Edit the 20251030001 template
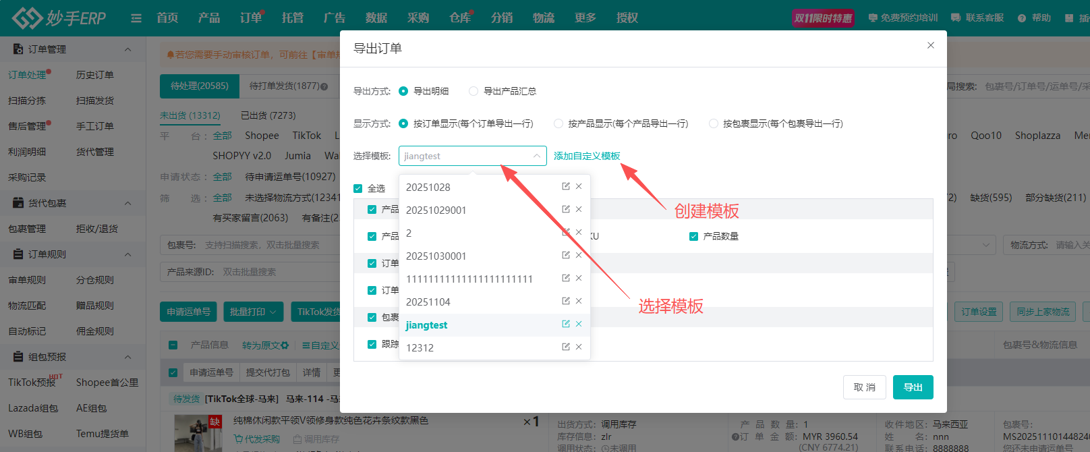Viewport: 1090px width, 452px height. point(566,255)
